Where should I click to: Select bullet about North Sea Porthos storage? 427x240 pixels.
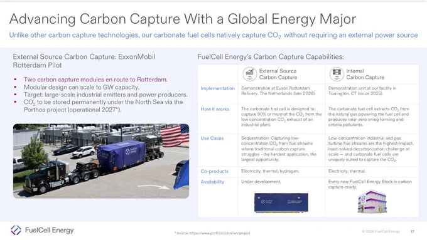coord(103,106)
